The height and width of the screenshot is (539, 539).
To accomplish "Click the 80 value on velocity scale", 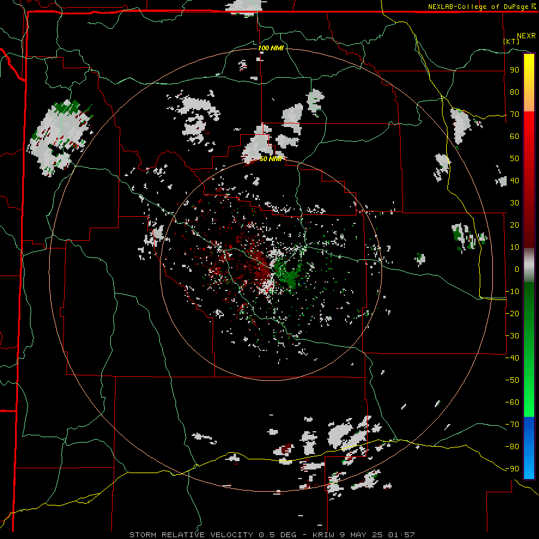I will click(514, 92).
